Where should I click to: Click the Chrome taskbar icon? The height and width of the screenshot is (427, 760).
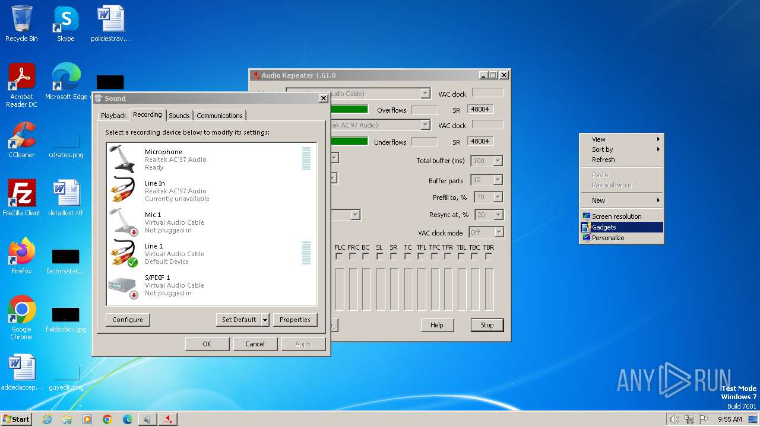[x=107, y=419]
